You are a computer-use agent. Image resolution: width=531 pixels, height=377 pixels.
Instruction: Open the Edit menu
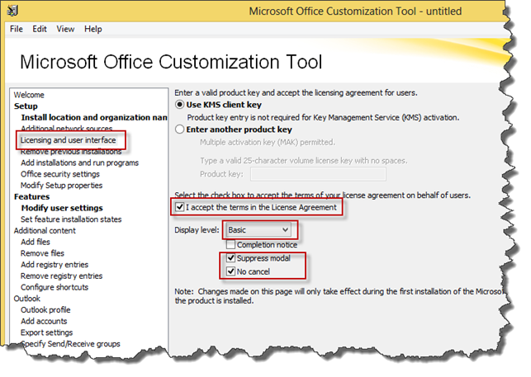pyautogui.click(x=40, y=29)
